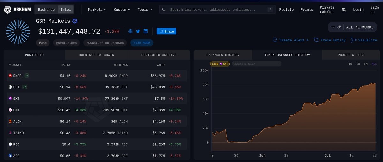Open Private Labels
383x162 pixels.
pyautogui.click(x=327, y=10)
